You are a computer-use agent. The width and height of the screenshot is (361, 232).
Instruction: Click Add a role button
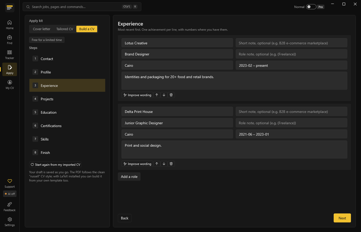pos(129,177)
